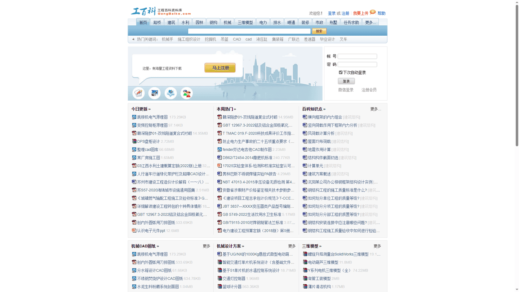
Task: Open 薄片清洁机构 entry
Action: [x=319, y=287]
